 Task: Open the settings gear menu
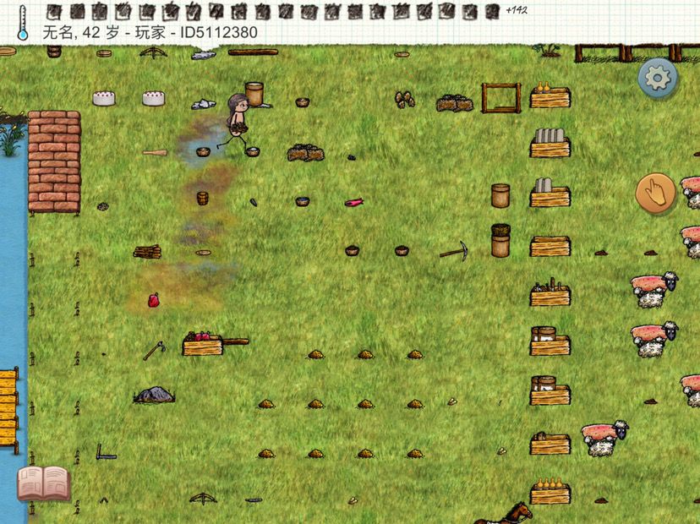[x=657, y=79]
